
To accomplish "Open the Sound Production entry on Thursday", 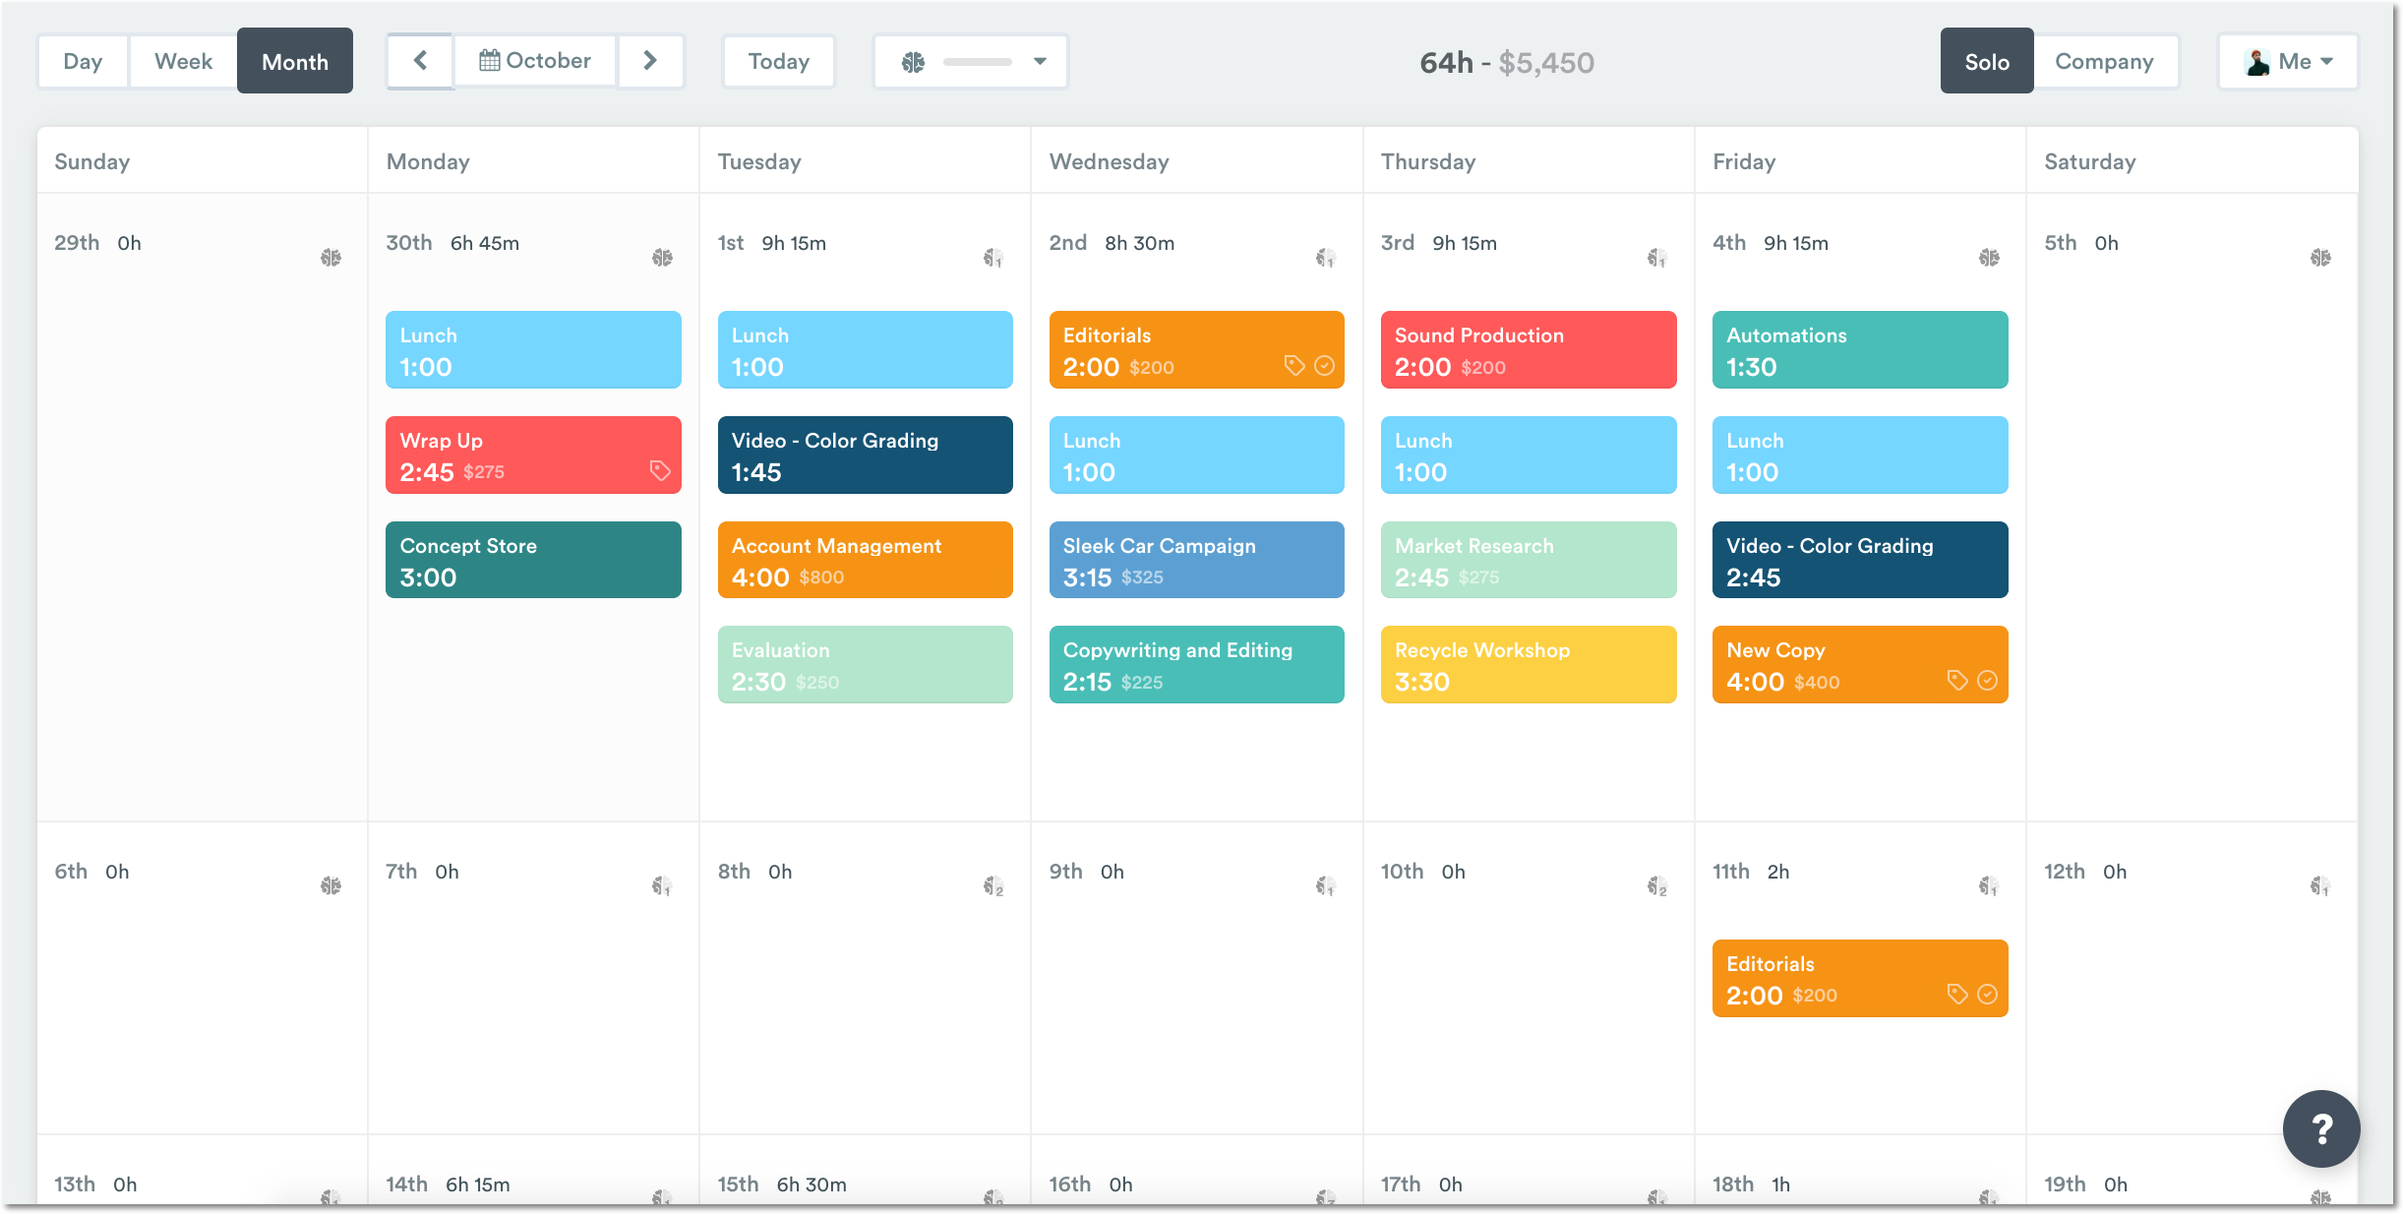I will click(1528, 349).
